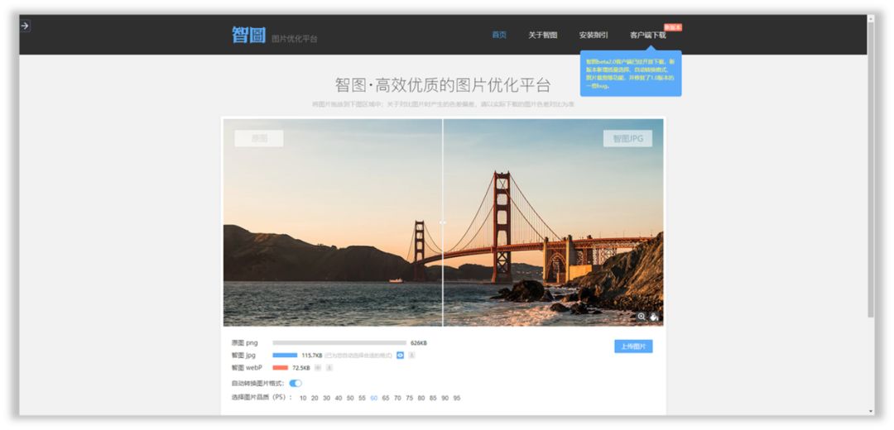Screen dimensions: 894x430
Task: Toggle the eye preview icon for 智图 jpg
Action: [x=401, y=356]
